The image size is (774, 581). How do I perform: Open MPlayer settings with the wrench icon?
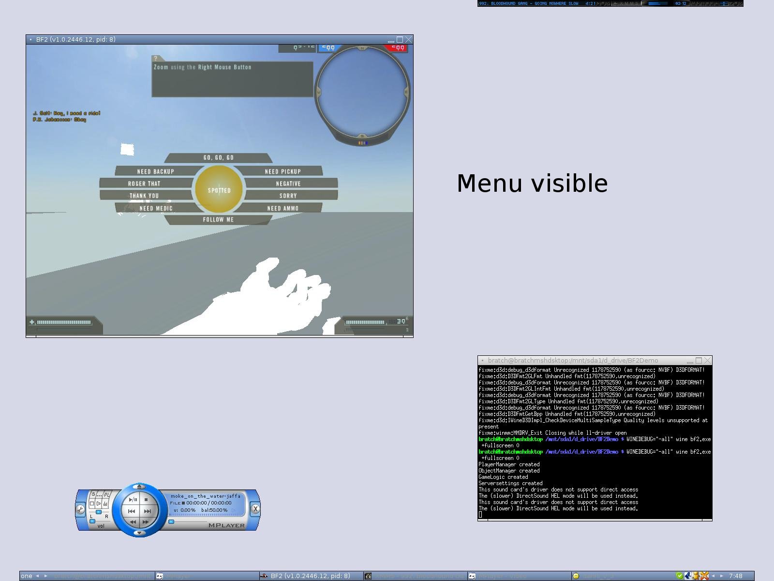click(80, 509)
